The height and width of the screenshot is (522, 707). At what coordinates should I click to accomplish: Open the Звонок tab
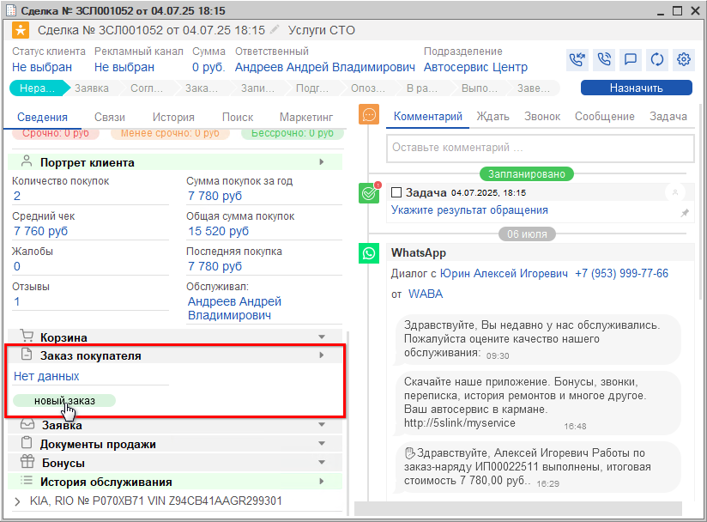pos(542,117)
